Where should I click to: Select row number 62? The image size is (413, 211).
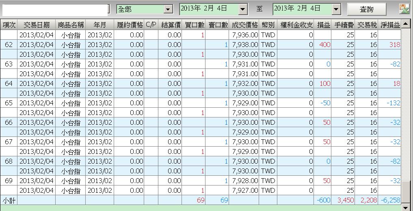click(x=9, y=45)
